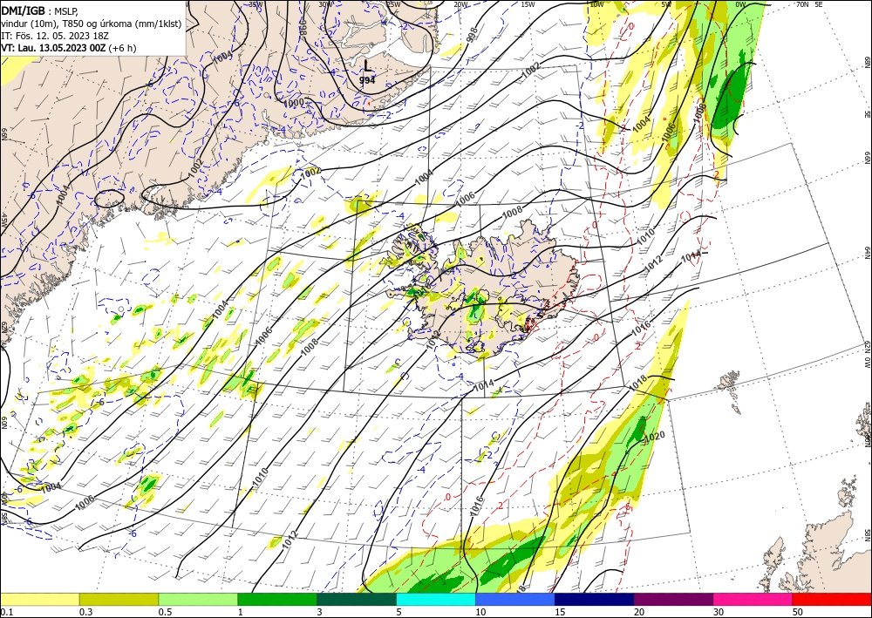Select the green 1–3 mm legend segment
This screenshot has height=618, width=872.
[277, 599]
